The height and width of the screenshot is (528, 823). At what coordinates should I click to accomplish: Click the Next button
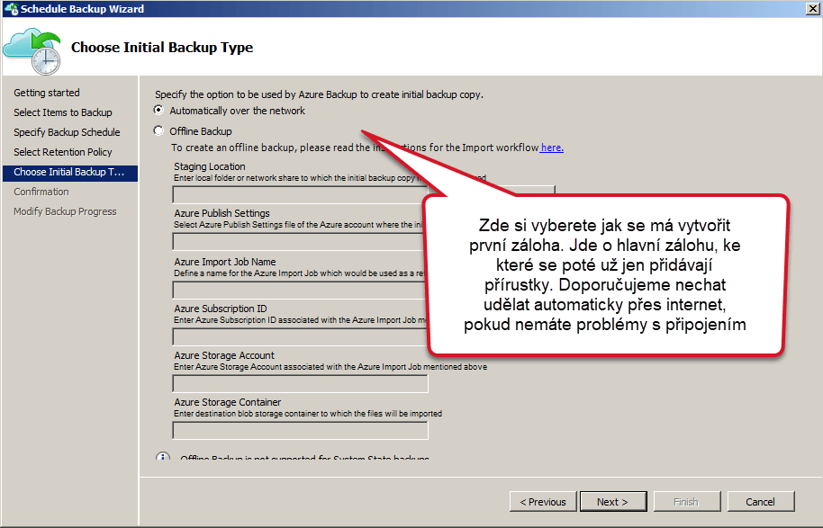click(x=613, y=502)
